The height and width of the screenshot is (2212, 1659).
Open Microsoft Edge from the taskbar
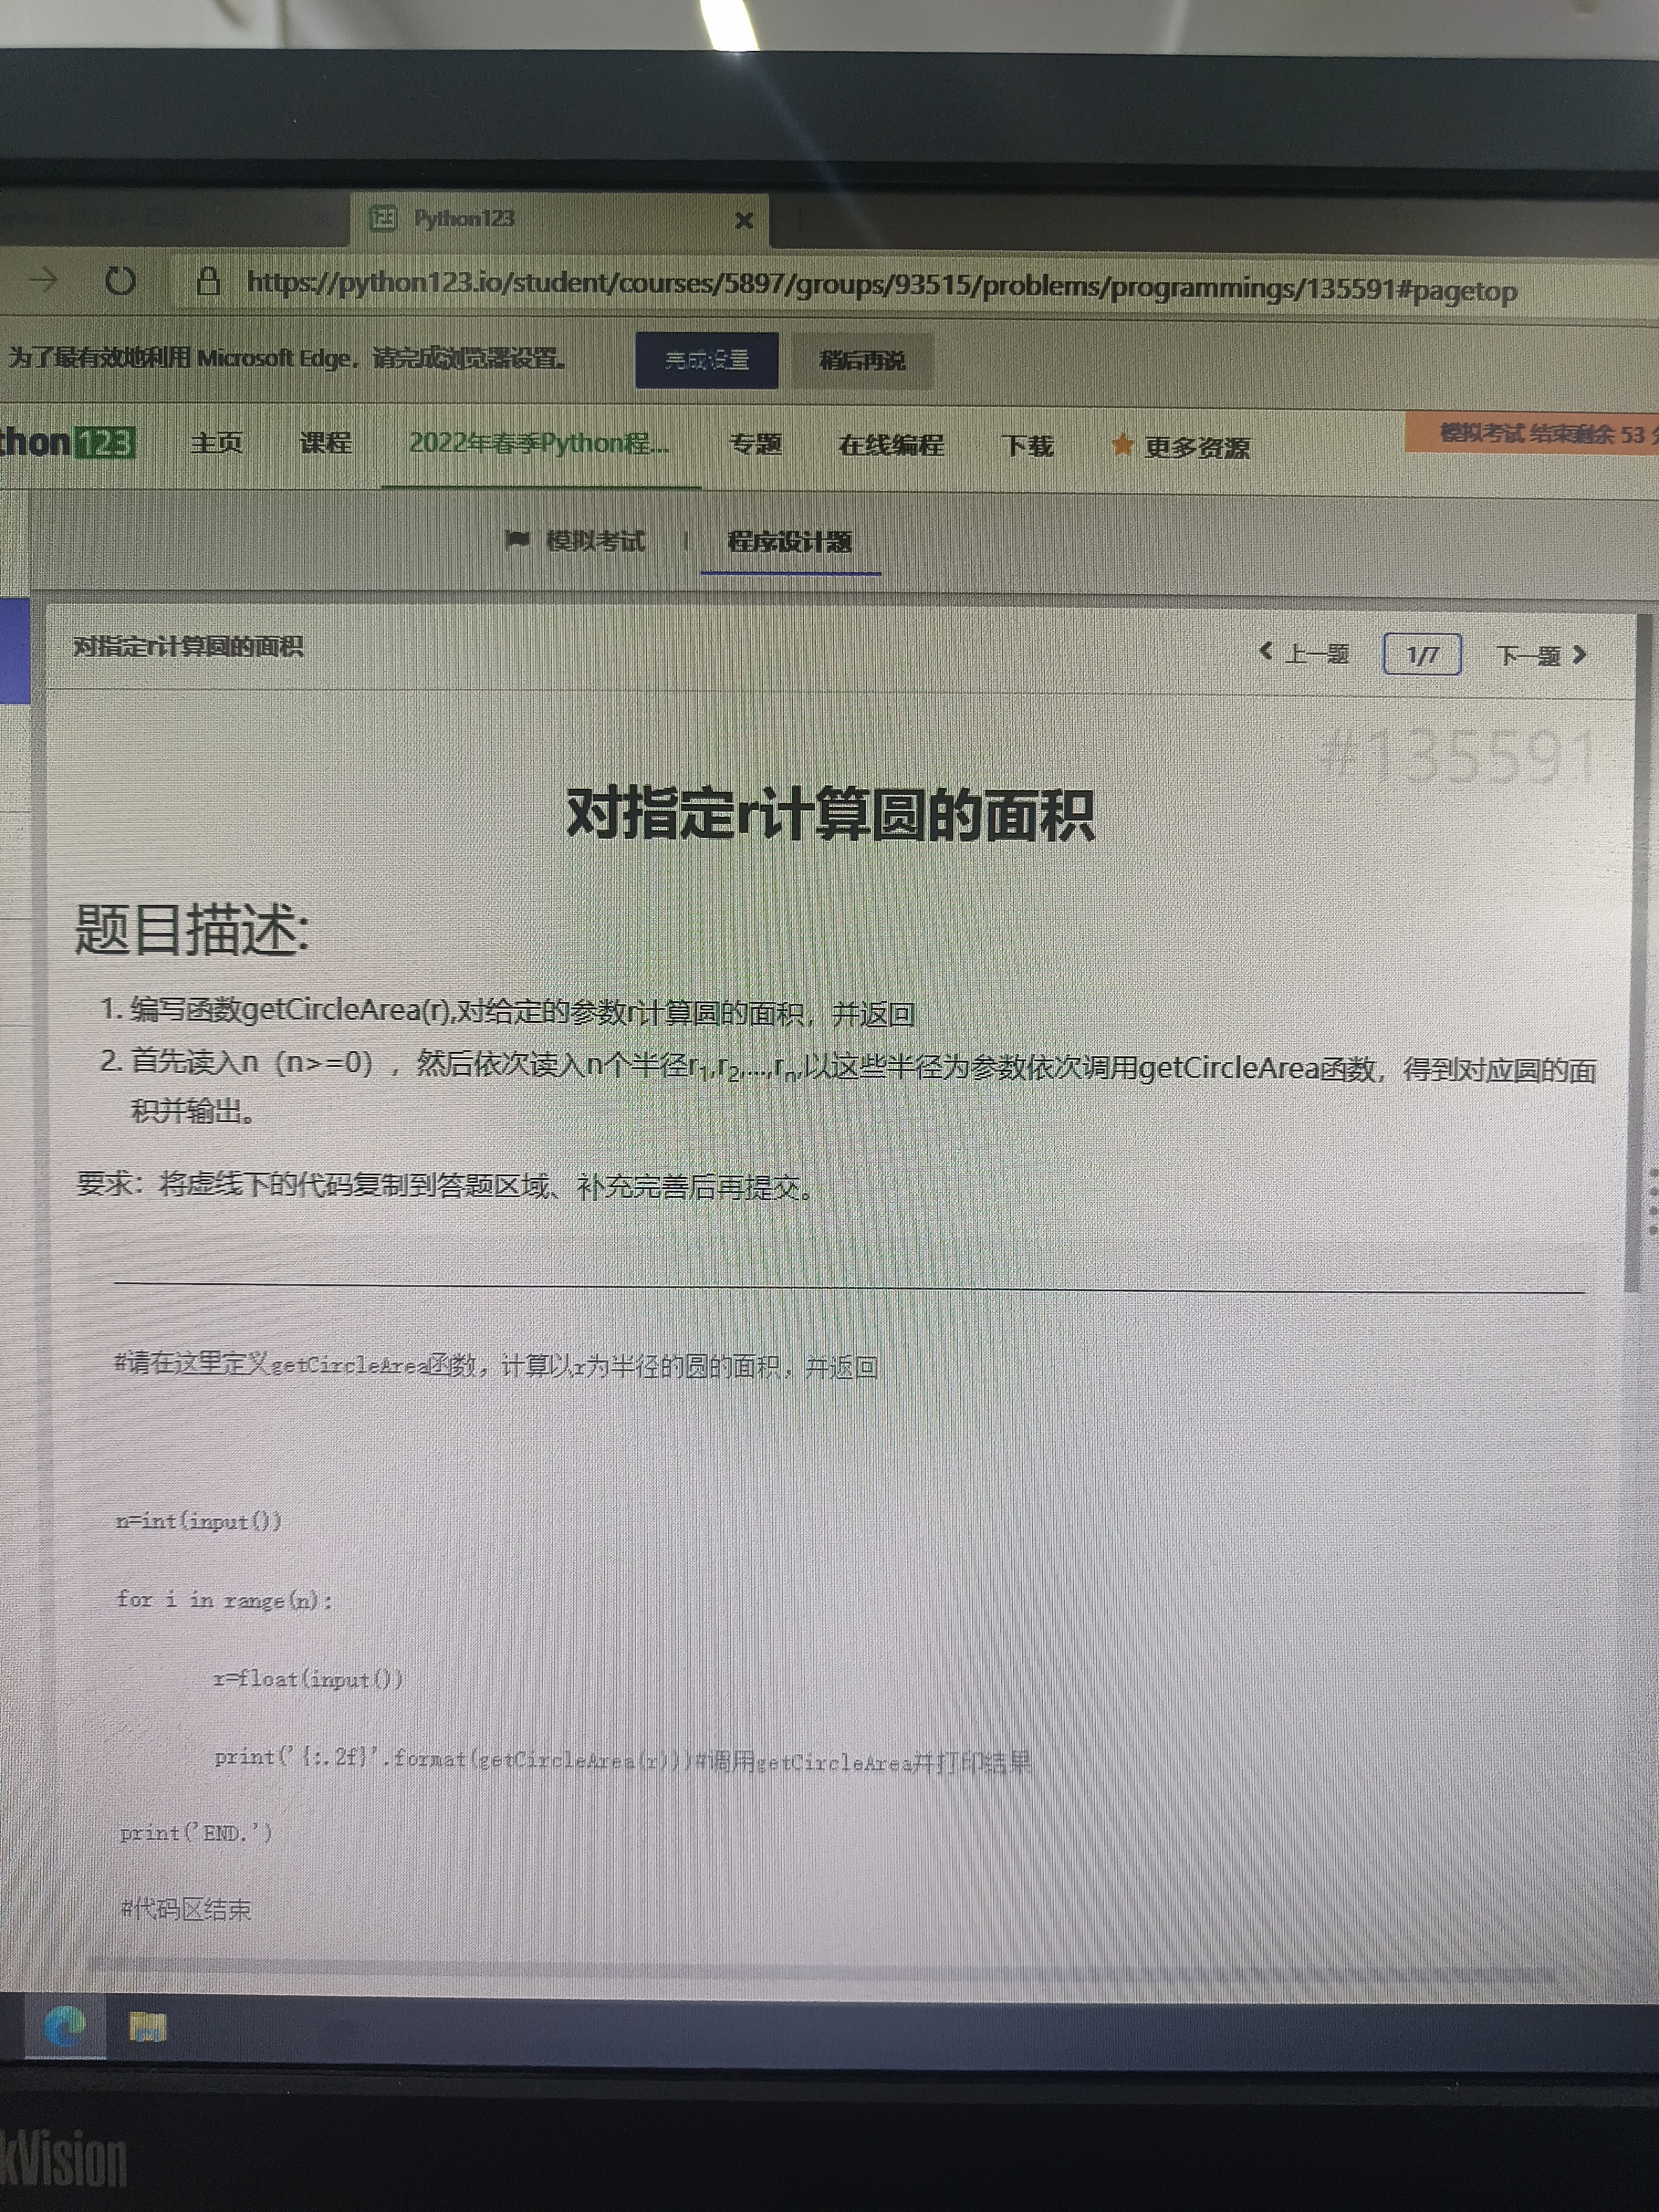[65, 2027]
